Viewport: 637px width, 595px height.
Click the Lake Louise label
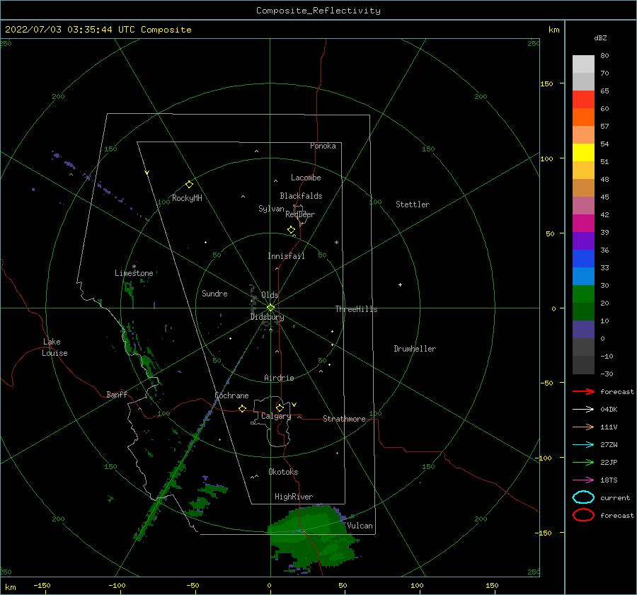coord(54,347)
